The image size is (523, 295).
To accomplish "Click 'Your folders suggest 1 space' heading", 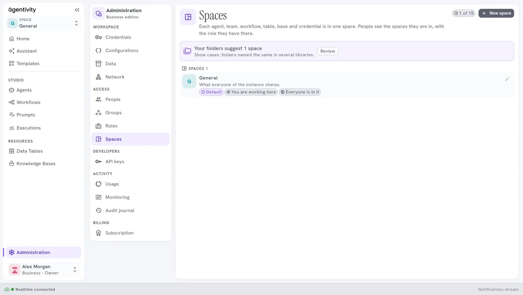I will (x=228, y=48).
